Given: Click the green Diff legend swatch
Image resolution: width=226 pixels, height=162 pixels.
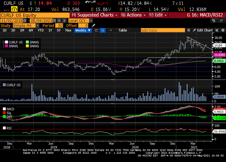Looking at the screenshot, I should (x=4, y=117).
